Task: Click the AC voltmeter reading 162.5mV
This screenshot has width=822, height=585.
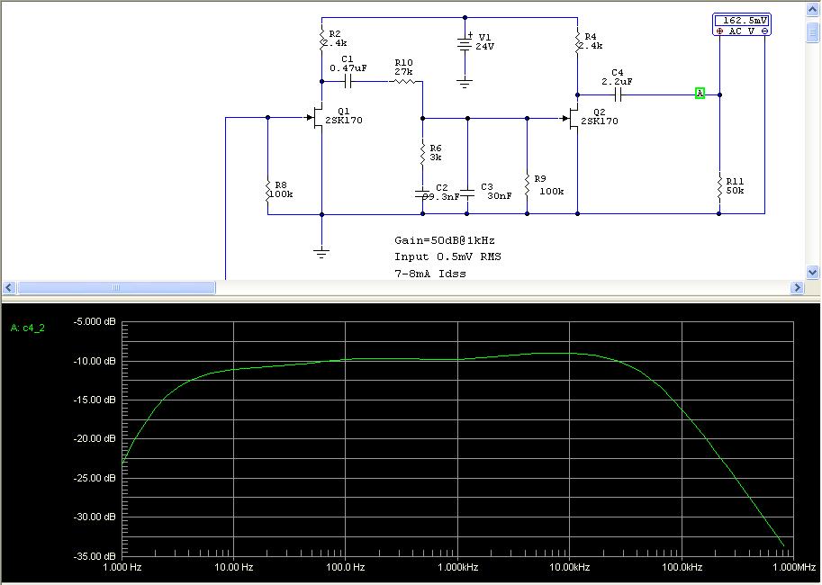Action: (741, 24)
